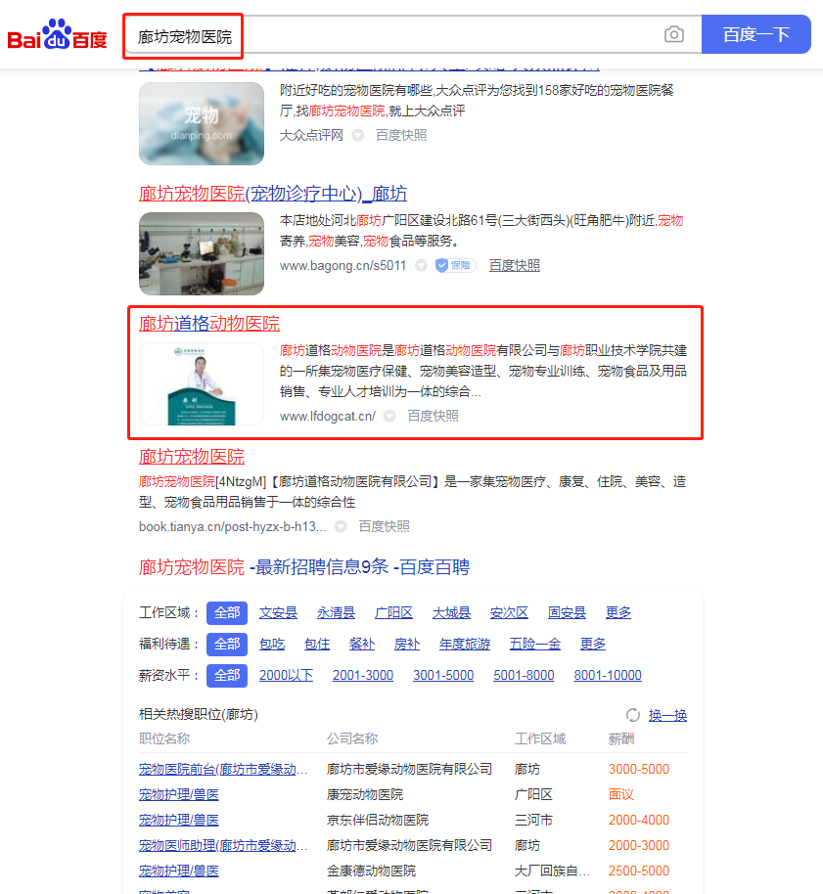
Task: Filter benefits by 年度旅游
Action: pyautogui.click(x=465, y=645)
